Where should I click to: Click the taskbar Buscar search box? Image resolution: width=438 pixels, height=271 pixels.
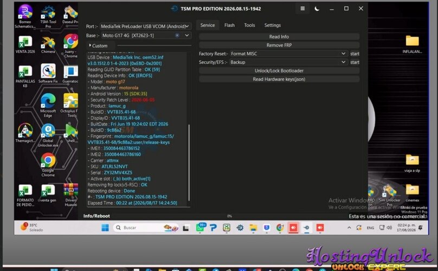point(145,228)
